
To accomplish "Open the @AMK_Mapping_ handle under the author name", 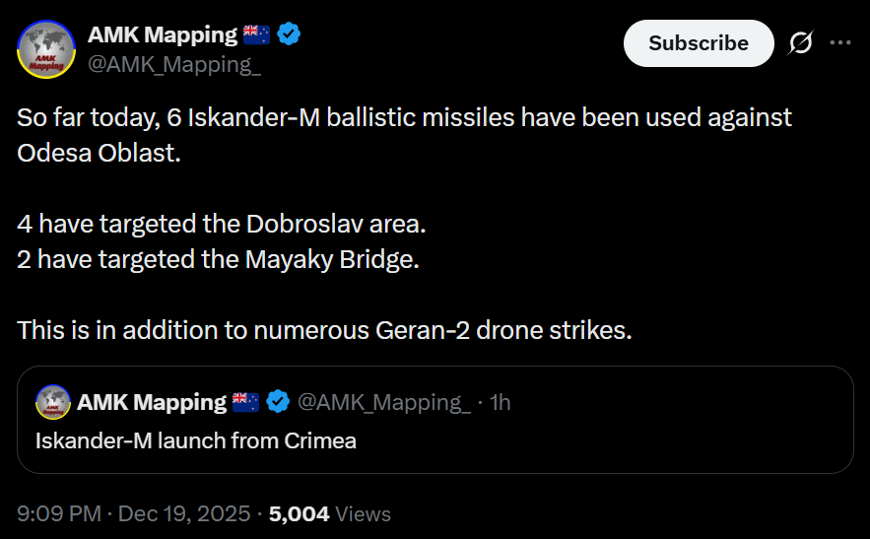I will 174,66.
